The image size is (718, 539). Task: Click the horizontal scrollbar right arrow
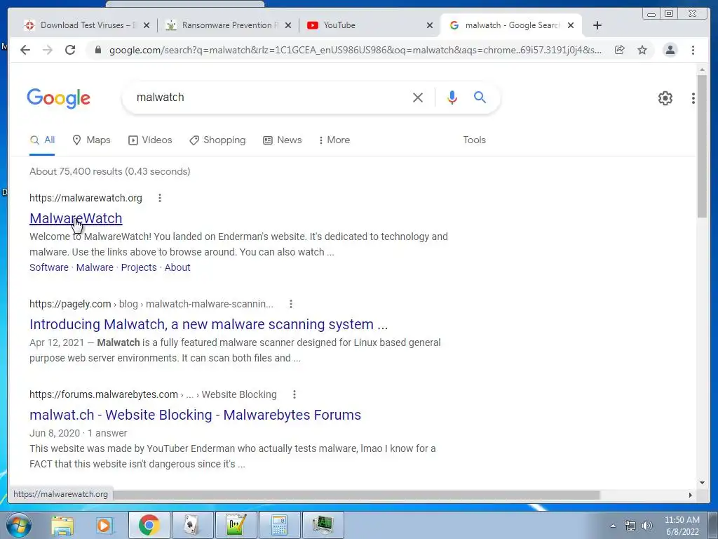pos(691,495)
